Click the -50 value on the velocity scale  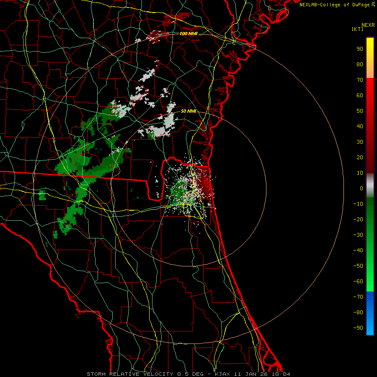coord(358,266)
